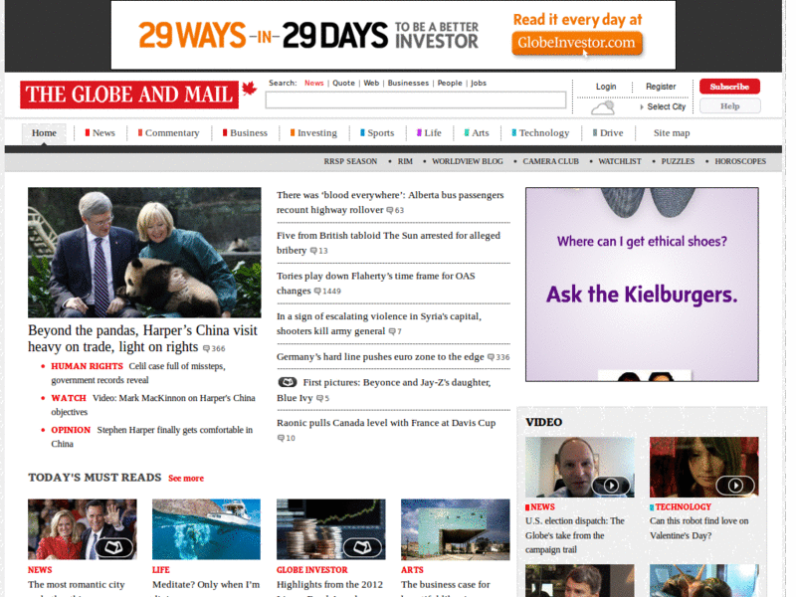Open comments bubble showing 366 for Harper story
This screenshot has height=597, width=796.
point(214,349)
